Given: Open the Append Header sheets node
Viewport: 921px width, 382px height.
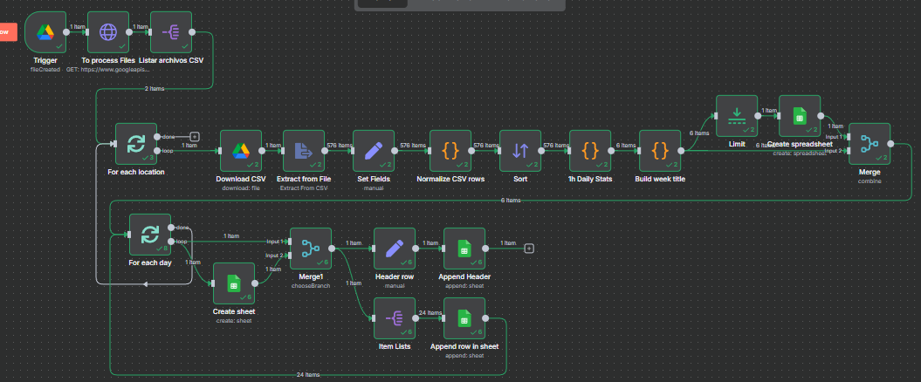Looking at the screenshot, I should [464, 249].
